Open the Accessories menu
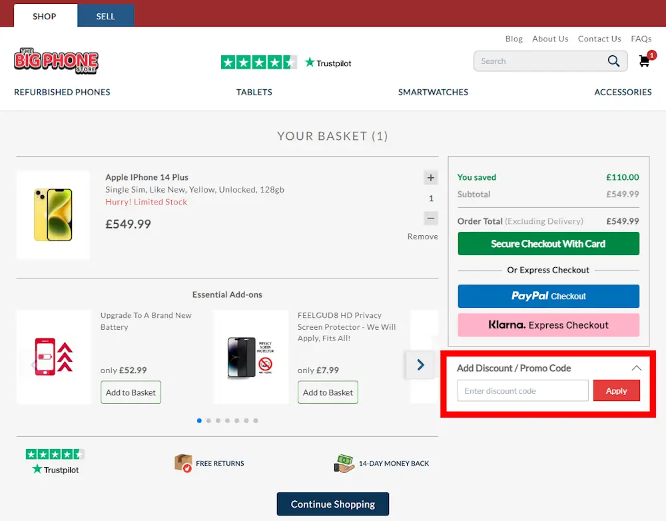This screenshot has height=521, width=666. [623, 92]
